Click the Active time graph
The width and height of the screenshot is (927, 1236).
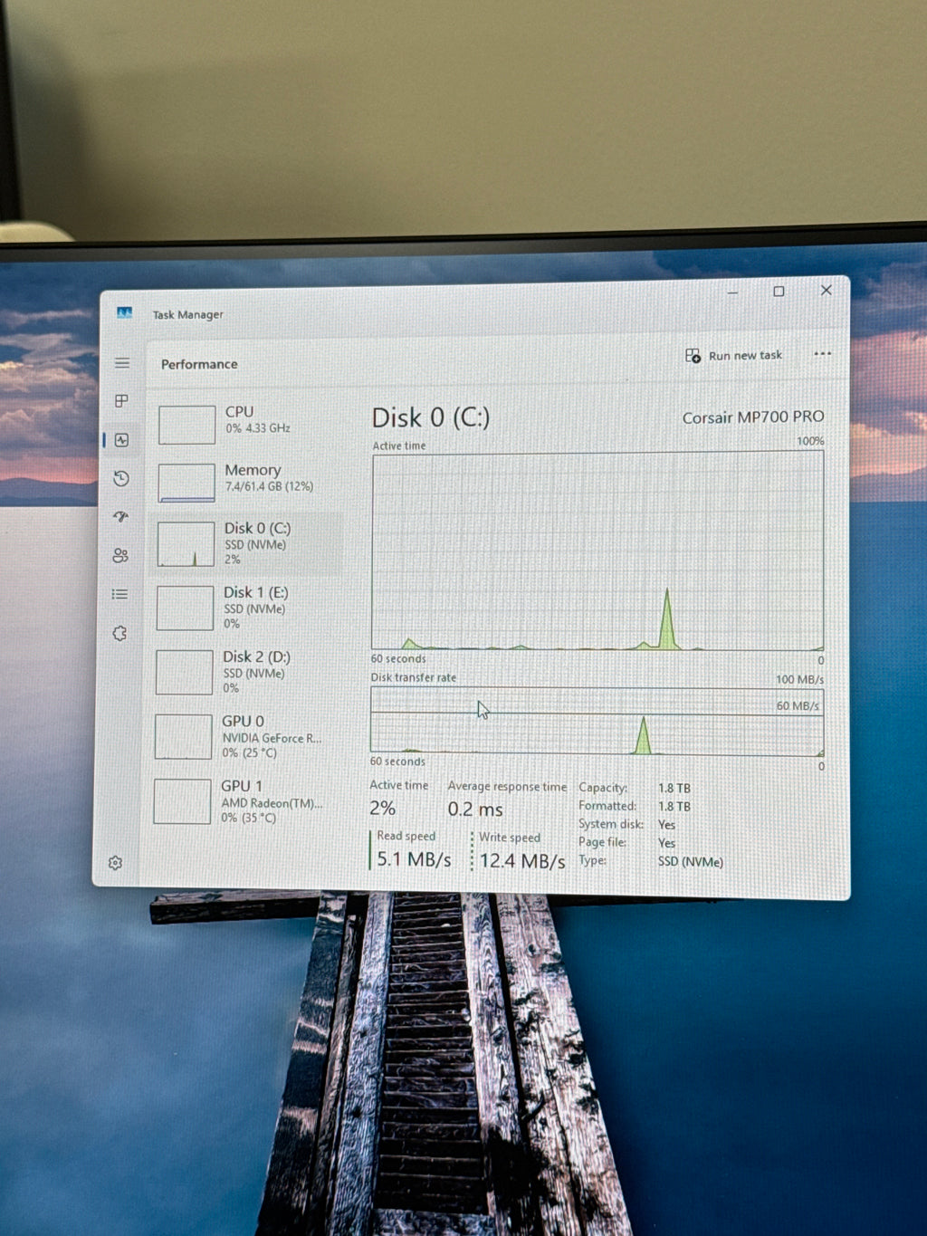pyautogui.click(x=597, y=551)
